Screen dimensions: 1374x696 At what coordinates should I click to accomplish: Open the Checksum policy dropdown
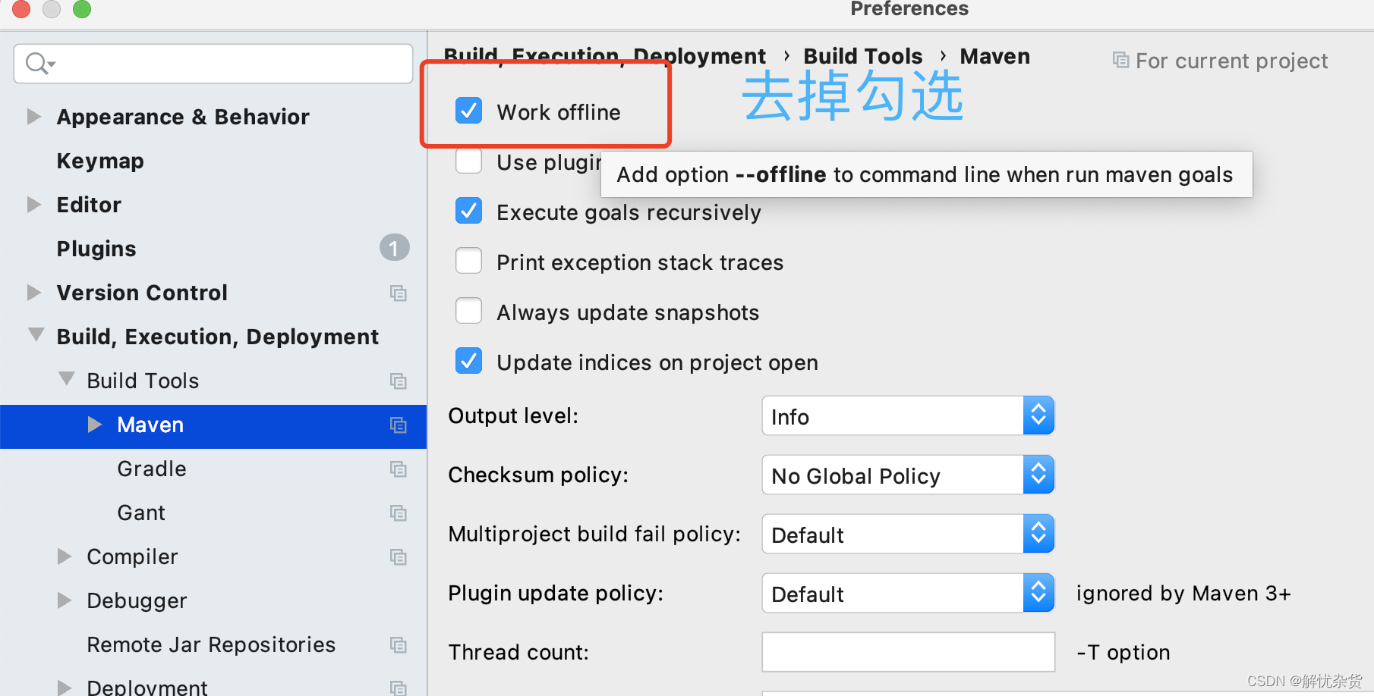coord(1038,475)
